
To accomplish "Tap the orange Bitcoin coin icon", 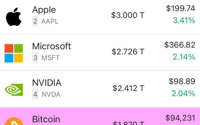I will tap(14, 121).
